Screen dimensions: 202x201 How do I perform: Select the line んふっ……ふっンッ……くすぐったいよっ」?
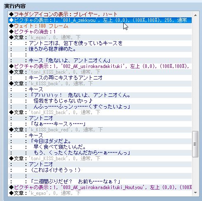point(100,107)
